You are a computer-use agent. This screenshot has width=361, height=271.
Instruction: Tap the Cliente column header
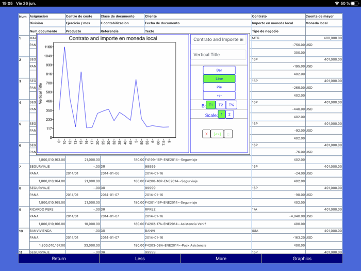coord(198,17)
